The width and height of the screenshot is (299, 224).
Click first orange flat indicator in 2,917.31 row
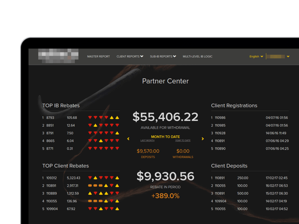[x=90, y=185]
